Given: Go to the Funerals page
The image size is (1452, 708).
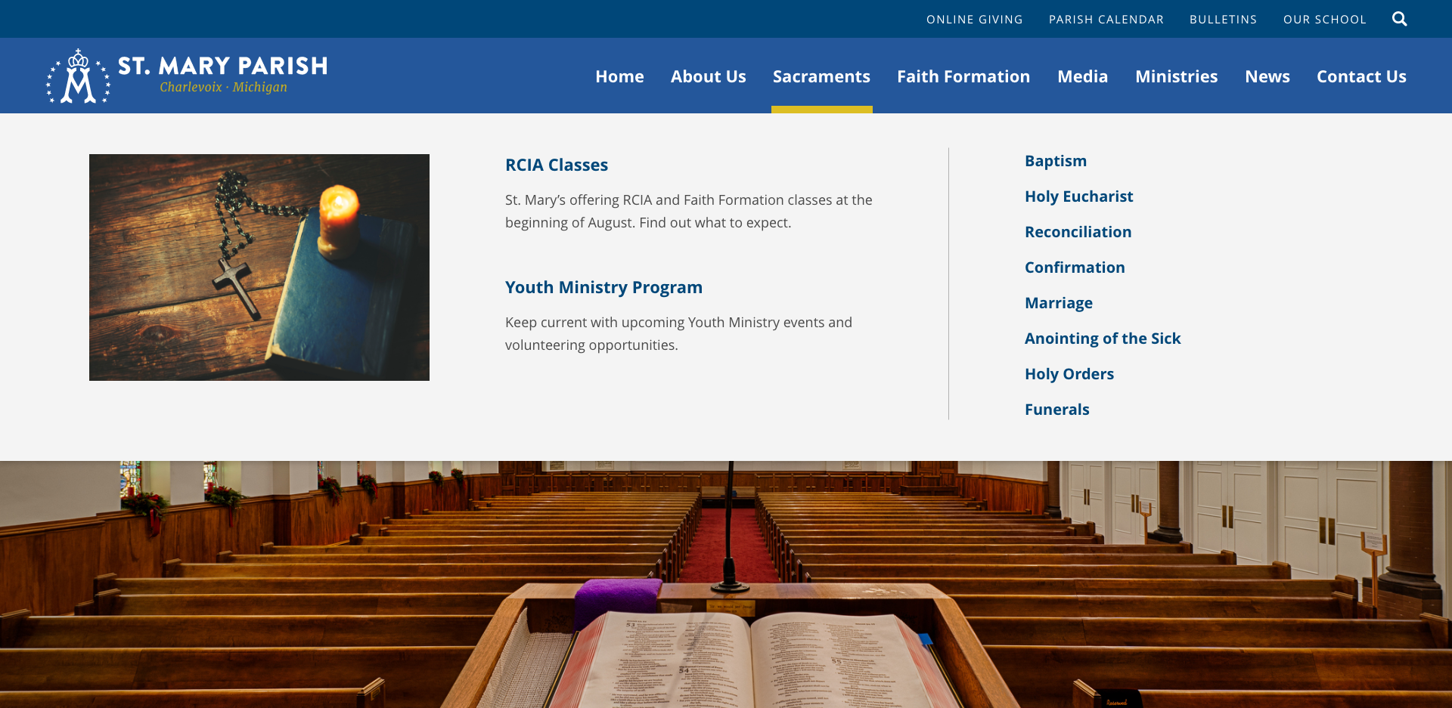Looking at the screenshot, I should point(1056,410).
